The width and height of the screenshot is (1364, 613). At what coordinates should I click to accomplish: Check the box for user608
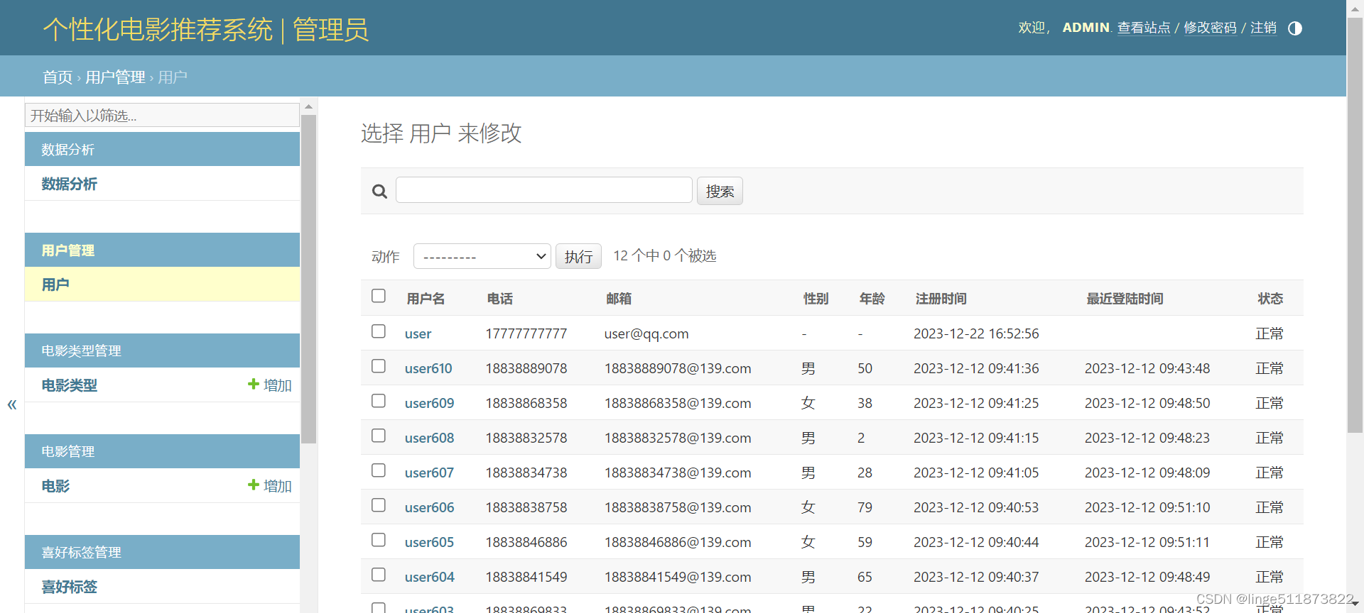tap(379, 436)
